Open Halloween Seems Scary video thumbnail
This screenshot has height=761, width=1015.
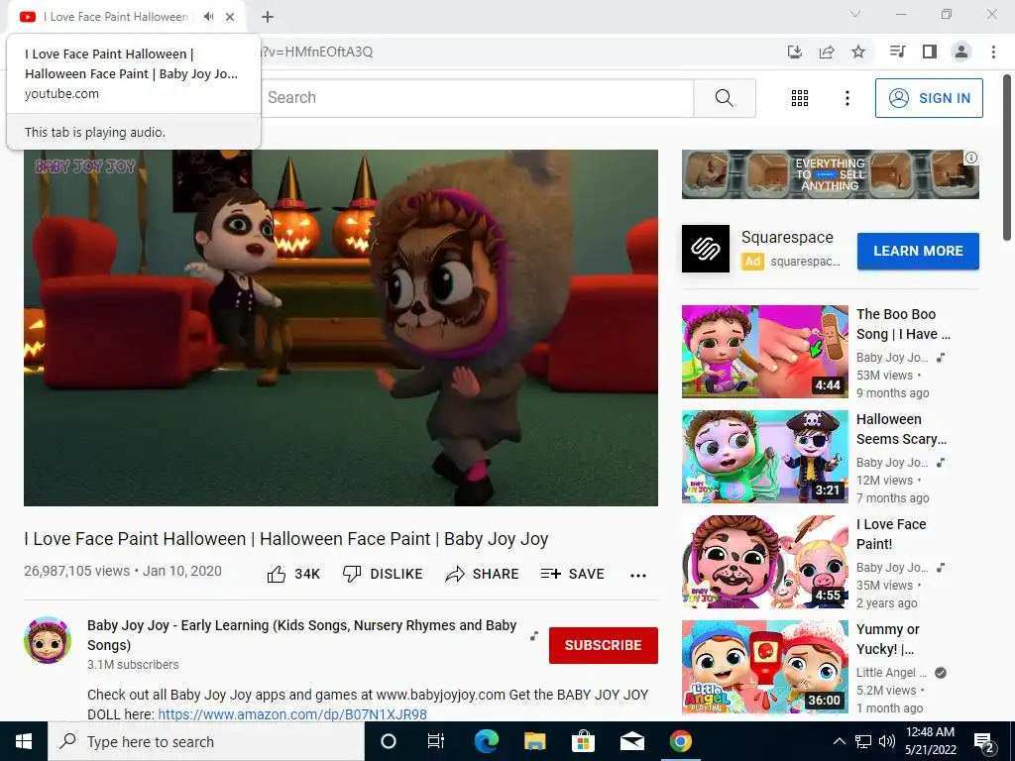point(764,456)
